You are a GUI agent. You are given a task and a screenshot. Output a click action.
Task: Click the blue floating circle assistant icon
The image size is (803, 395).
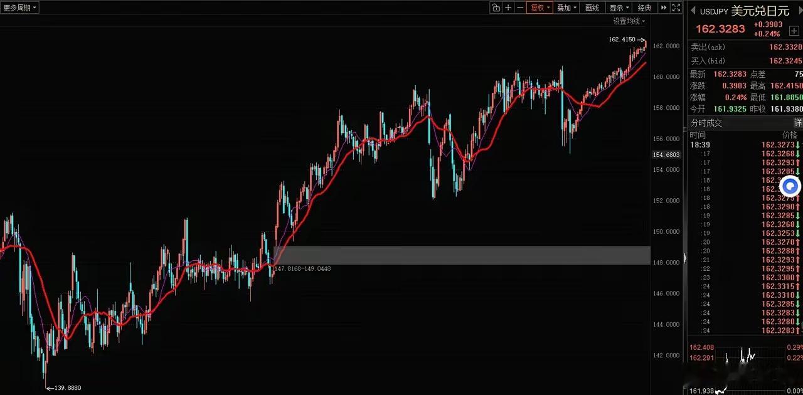click(790, 186)
